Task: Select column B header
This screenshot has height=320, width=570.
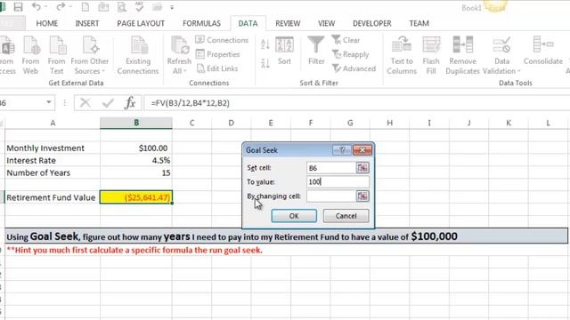Action: [136, 123]
